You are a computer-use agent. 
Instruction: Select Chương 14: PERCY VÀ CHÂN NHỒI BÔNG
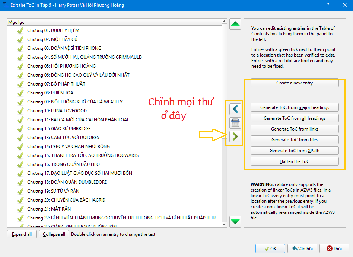point(69,147)
